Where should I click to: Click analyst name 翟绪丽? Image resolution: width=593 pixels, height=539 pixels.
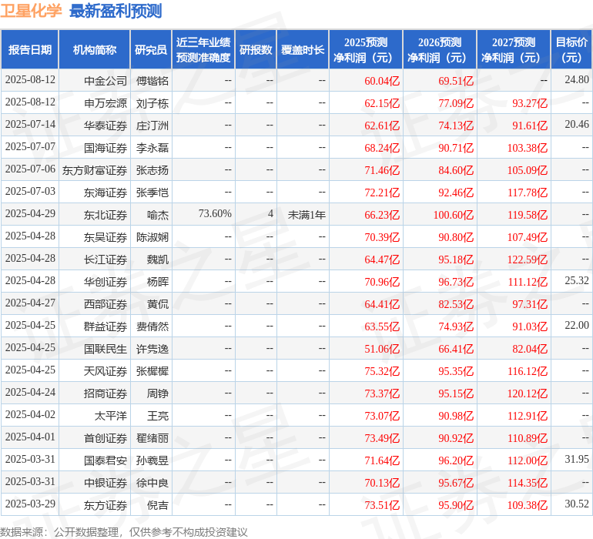coord(152,437)
